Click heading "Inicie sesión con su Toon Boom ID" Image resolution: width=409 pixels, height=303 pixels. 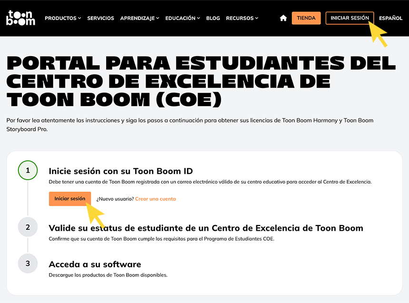pyautogui.click(x=121, y=171)
